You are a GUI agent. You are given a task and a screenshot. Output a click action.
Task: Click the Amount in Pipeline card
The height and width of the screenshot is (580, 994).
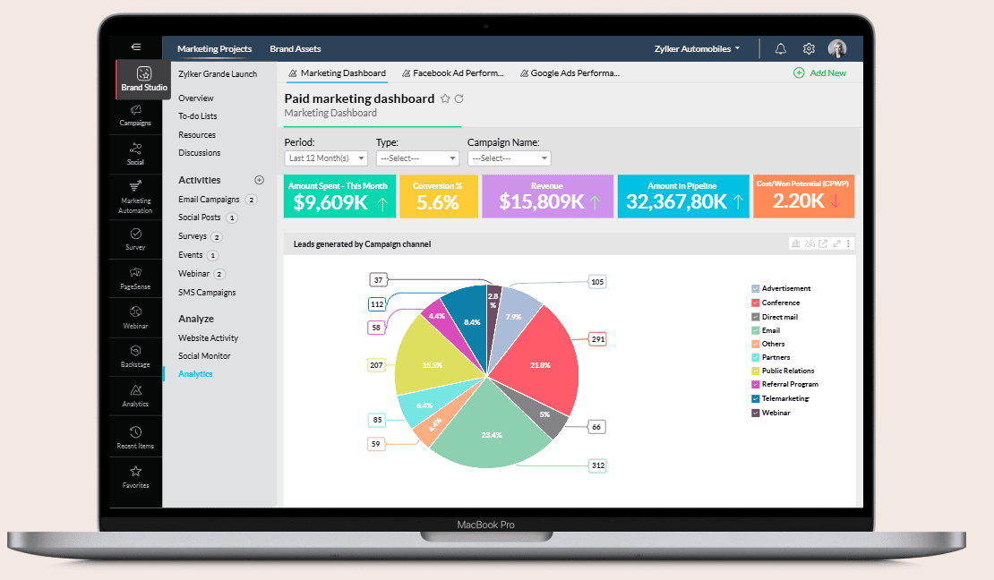click(683, 197)
